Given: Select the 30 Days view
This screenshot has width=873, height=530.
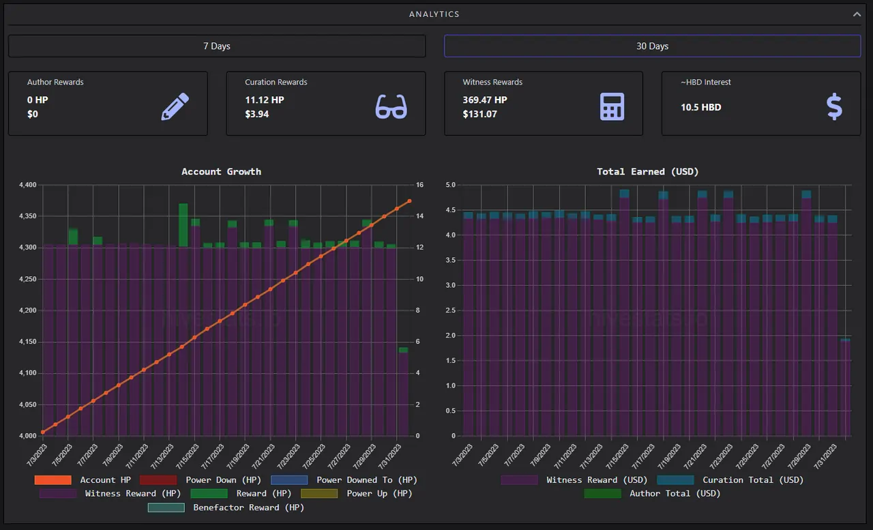Looking at the screenshot, I should [x=652, y=46].
